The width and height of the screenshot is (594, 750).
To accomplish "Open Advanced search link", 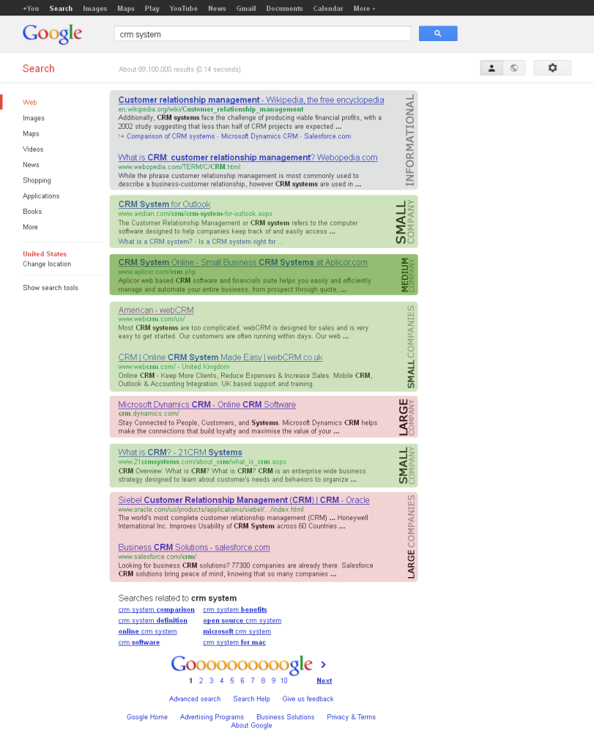I will (x=195, y=699).
